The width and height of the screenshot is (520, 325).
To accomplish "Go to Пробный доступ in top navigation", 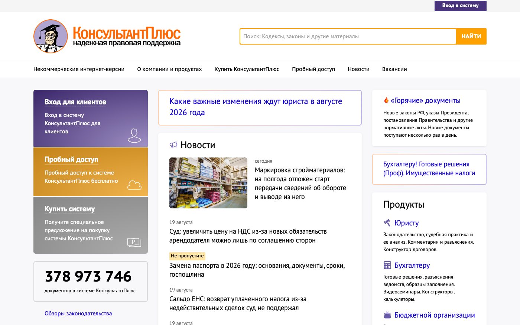I will 313,69.
